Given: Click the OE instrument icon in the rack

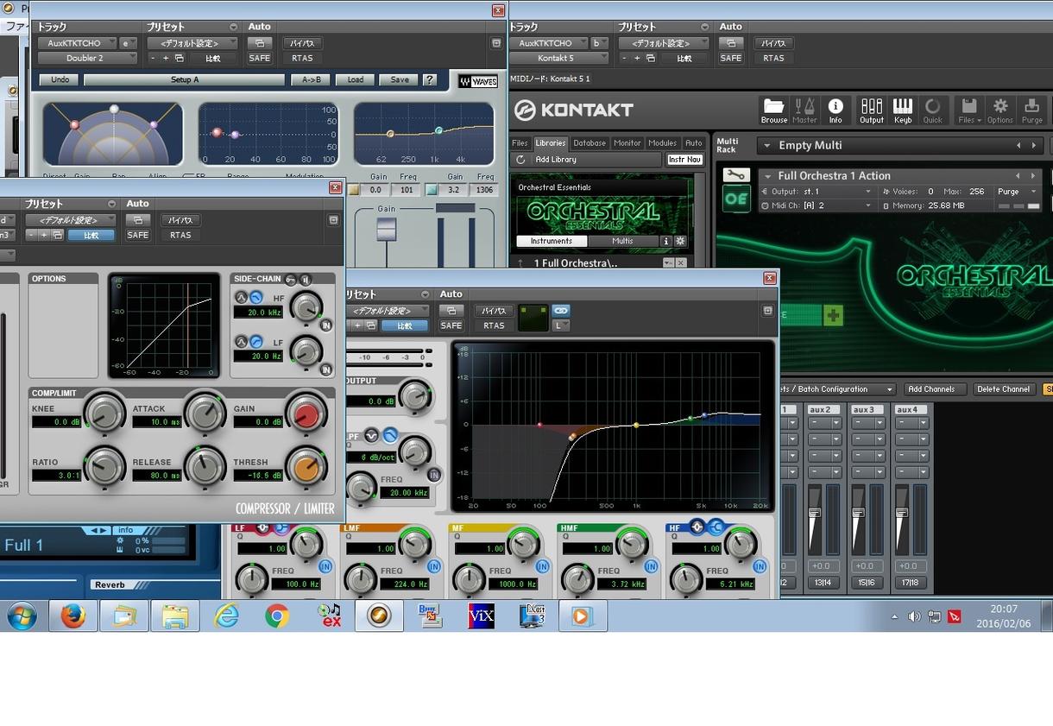Looking at the screenshot, I should 735,199.
